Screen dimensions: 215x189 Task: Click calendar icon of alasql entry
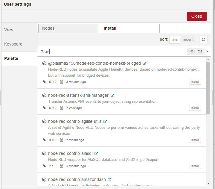pos(61,166)
